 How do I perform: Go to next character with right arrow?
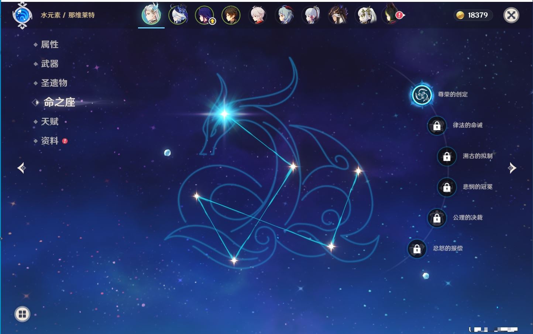point(512,168)
